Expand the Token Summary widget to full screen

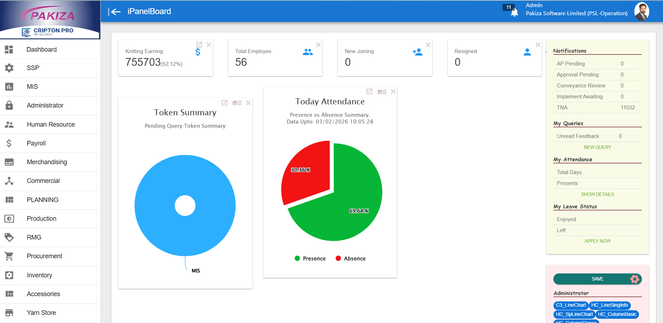224,103
